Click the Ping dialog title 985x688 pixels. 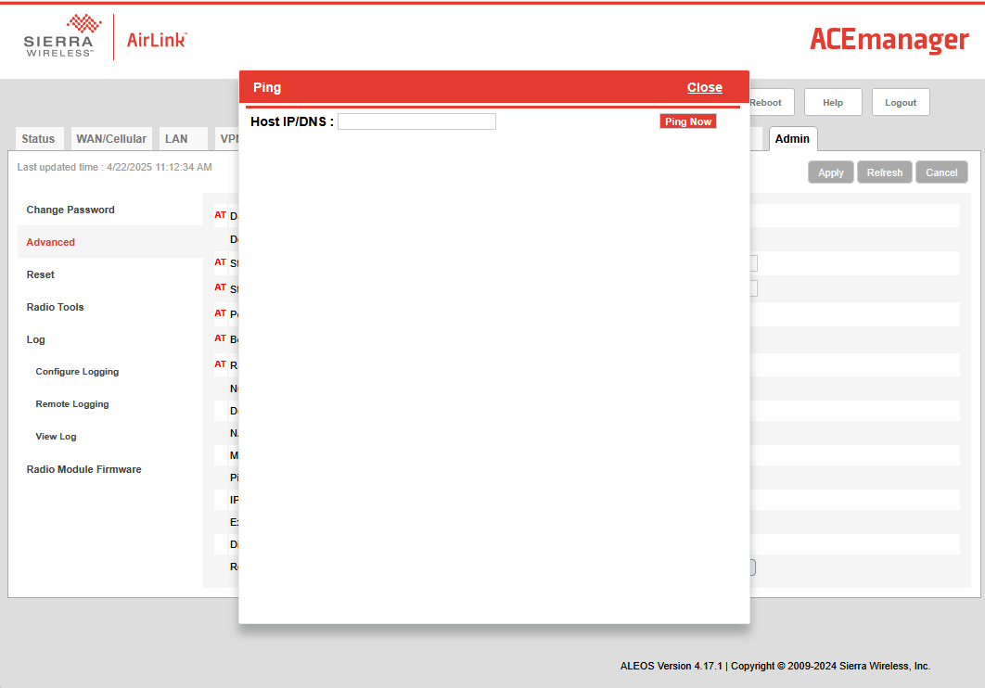[x=267, y=87]
